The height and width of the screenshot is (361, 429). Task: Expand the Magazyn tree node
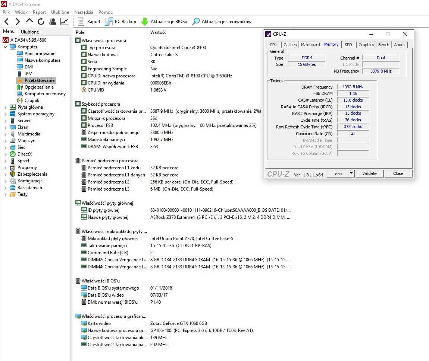pos(5,141)
